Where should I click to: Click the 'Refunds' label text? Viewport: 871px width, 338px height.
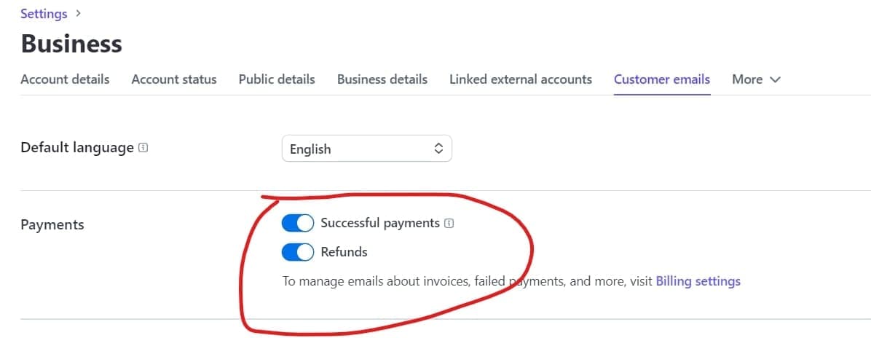pos(344,252)
